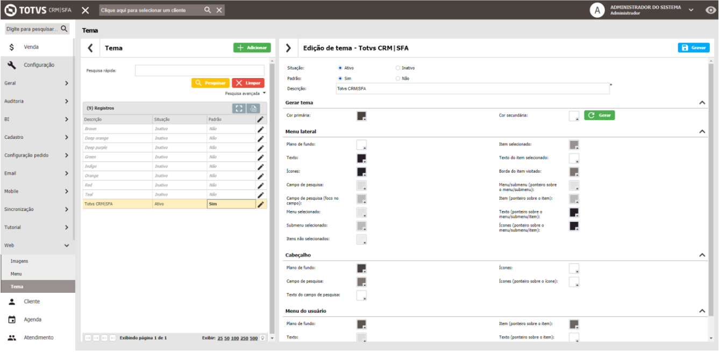Click the blue Gravar button

click(694, 48)
